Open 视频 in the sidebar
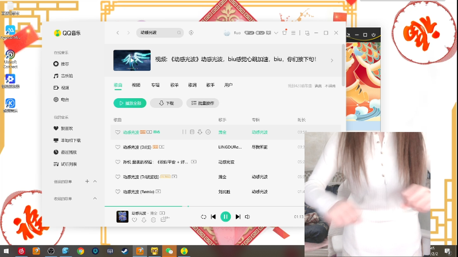This screenshot has width=458, height=257. pyautogui.click(x=61, y=88)
